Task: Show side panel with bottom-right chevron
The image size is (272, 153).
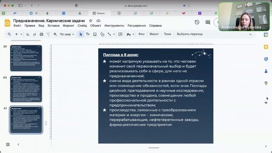Action: pyautogui.click(x=266, y=146)
